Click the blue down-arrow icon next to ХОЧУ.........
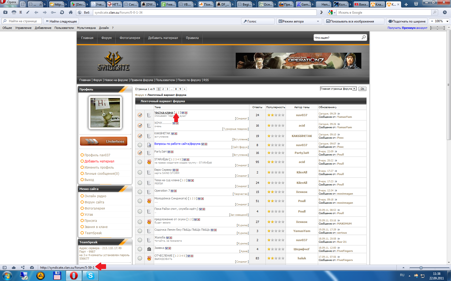This screenshot has width=451, height=281. tap(174, 123)
